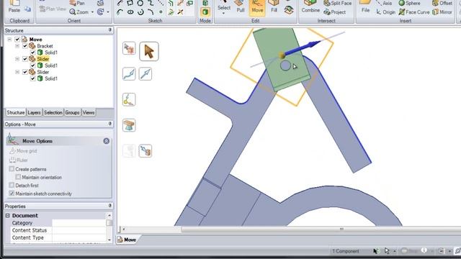
Task: Enable the Detach first checkbox
Action: tap(12, 186)
